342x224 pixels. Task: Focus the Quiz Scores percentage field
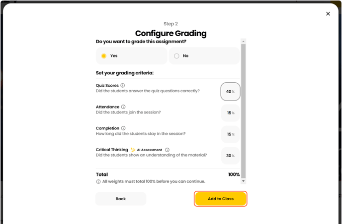tap(230, 92)
